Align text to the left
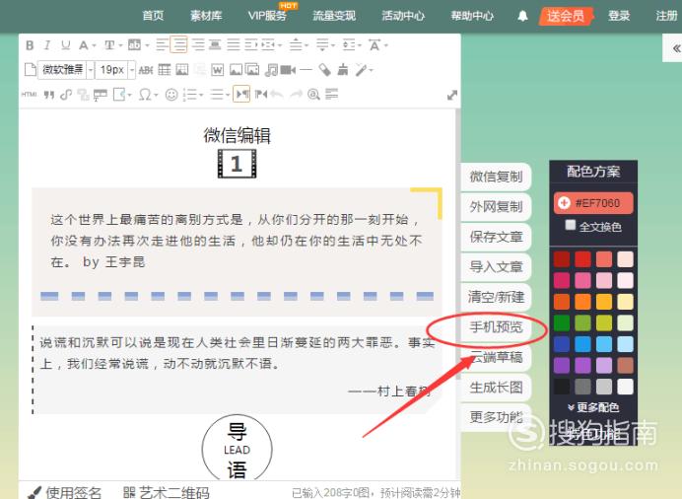Viewport: 682px width, 499px height. 162,44
